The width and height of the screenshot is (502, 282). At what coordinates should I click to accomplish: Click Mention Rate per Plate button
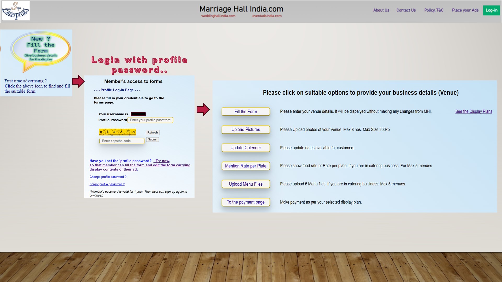click(246, 166)
